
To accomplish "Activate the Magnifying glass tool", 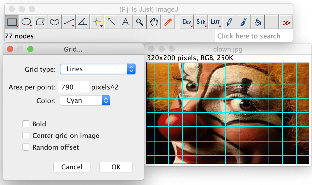I will pos(140,22).
